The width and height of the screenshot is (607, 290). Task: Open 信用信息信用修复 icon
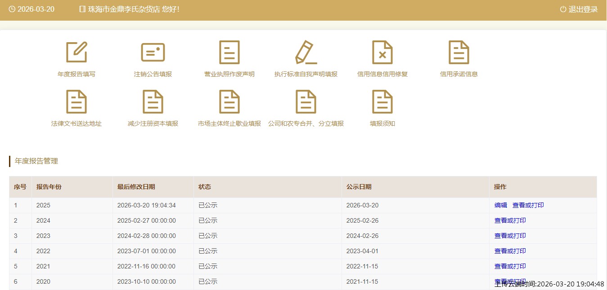click(382, 53)
